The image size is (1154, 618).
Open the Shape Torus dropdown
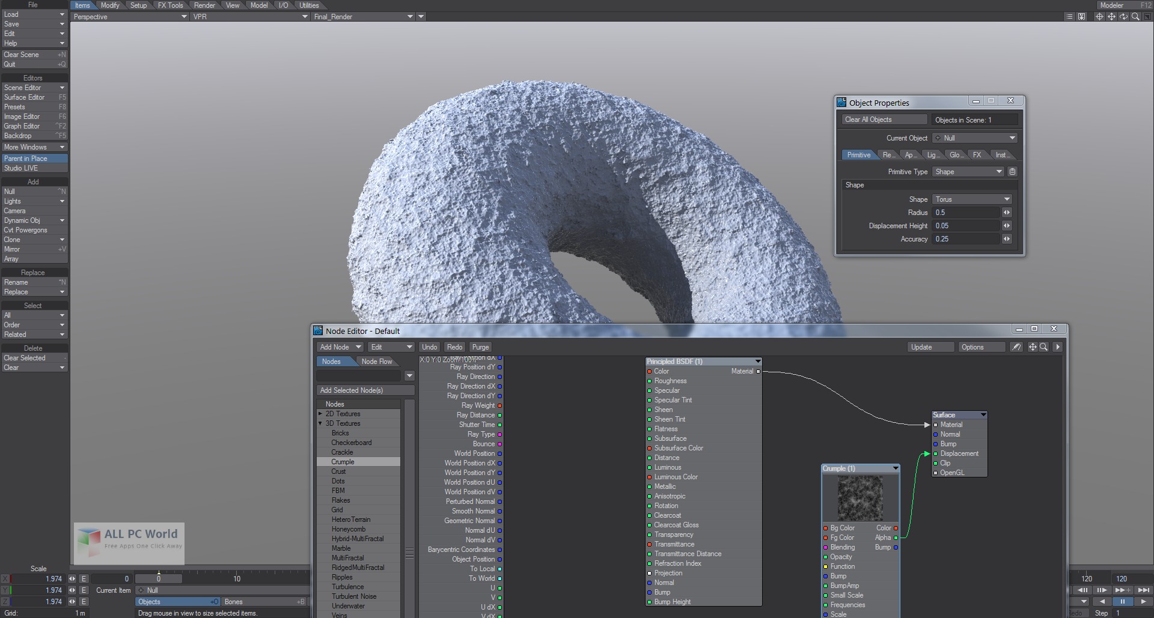coord(972,199)
